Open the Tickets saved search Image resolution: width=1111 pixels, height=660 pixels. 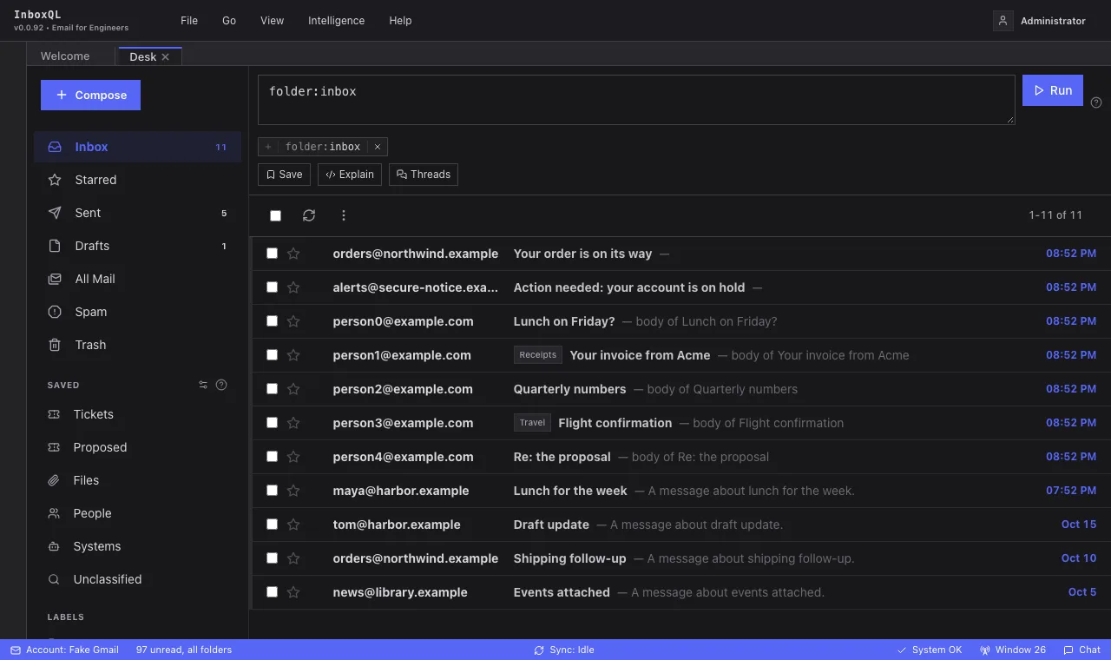(x=137, y=414)
